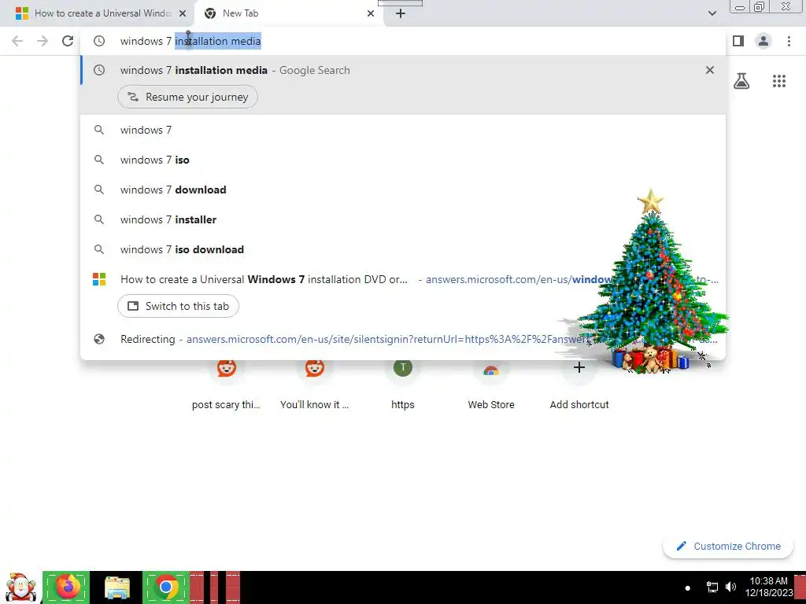Open the clock showing 10:38 AM
Image resolution: width=806 pixels, height=604 pixels.
point(768,587)
